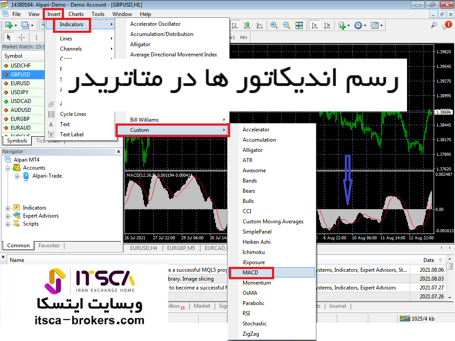Collapse the Accounts tree node
Viewport: 455px width, 341px height.
[x=8, y=168]
